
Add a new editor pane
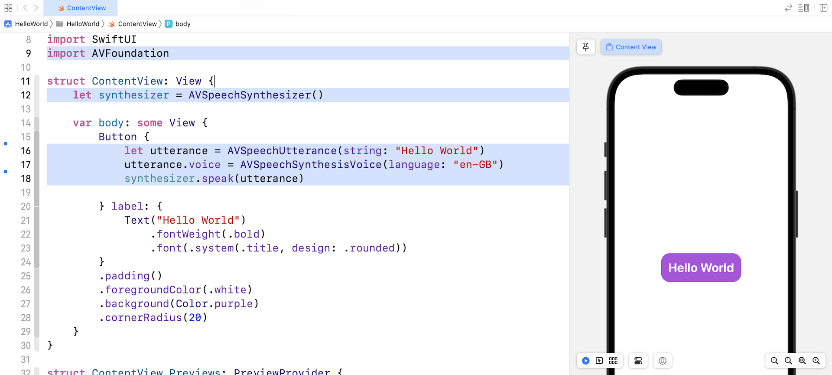[x=823, y=8]
